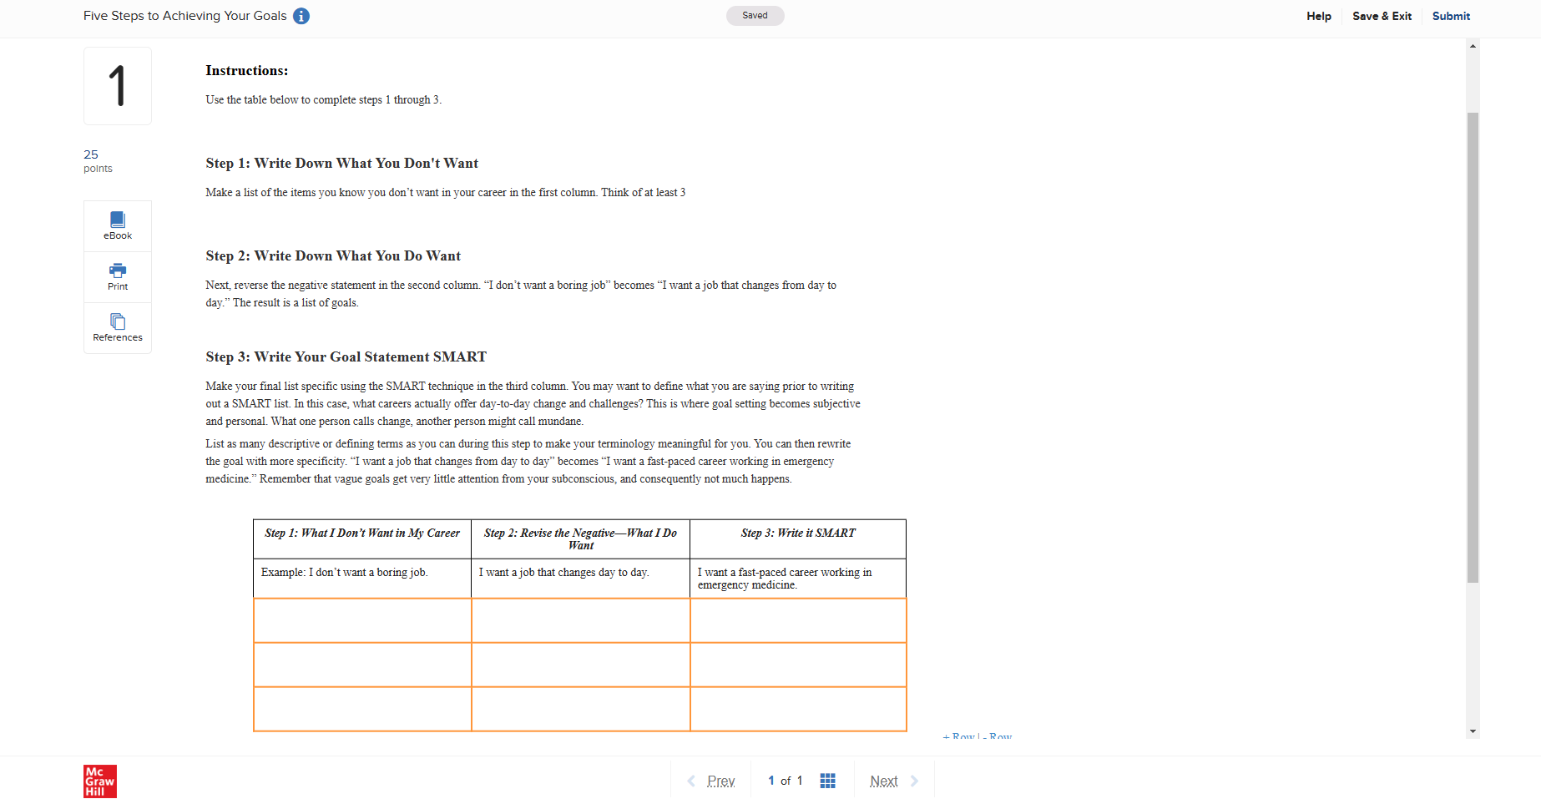Click Save & Exit

pyautogui.click(x=1382, y=16)
